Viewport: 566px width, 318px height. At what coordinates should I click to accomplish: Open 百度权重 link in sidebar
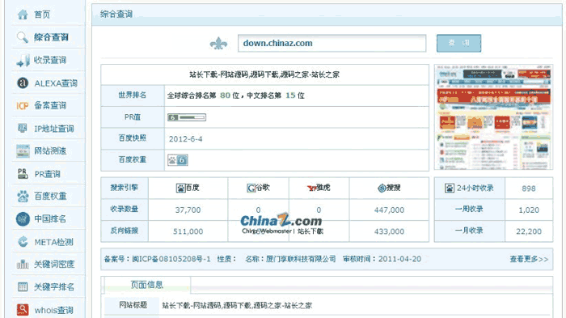50,196
